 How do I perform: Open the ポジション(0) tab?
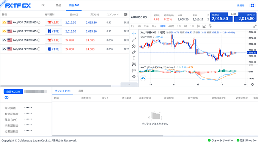tap(63, 91)
